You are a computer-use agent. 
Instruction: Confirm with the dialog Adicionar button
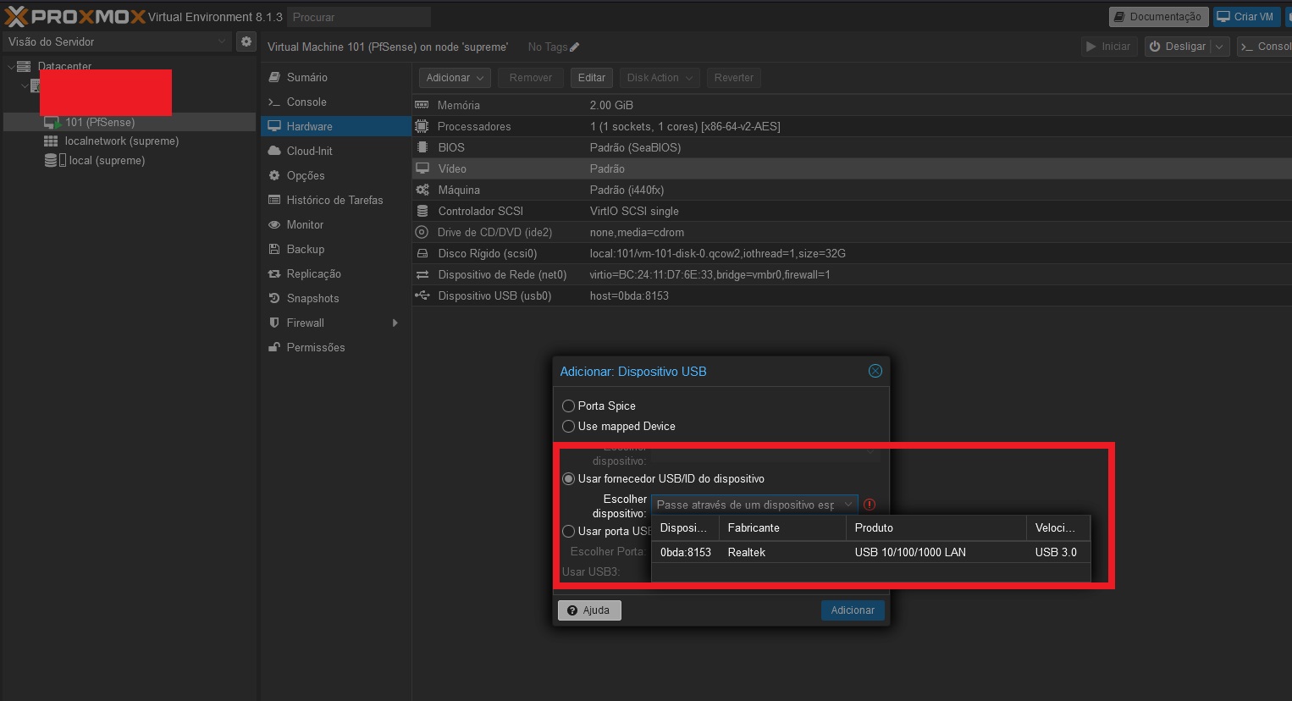[853, 610]
